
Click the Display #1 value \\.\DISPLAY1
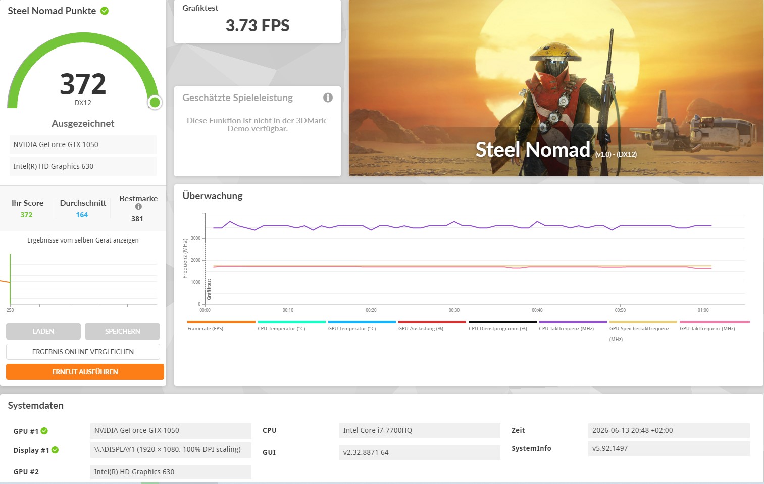(171, 450)
